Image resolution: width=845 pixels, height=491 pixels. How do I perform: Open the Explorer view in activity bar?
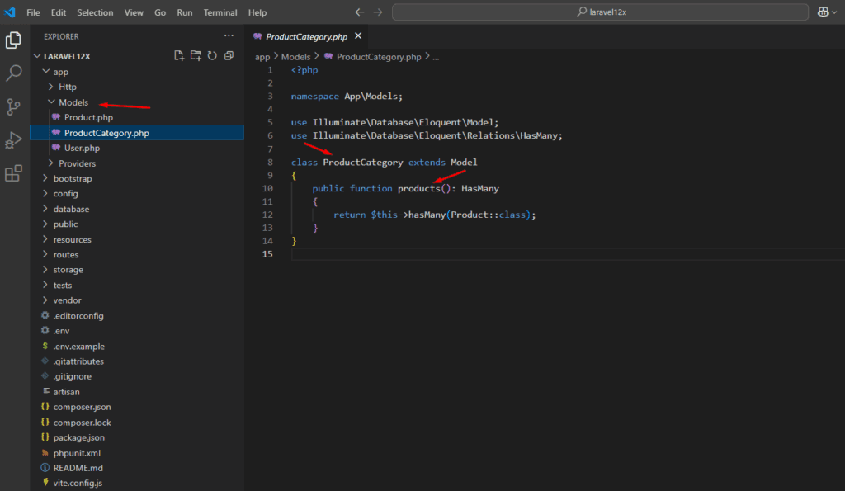(14, 40)
